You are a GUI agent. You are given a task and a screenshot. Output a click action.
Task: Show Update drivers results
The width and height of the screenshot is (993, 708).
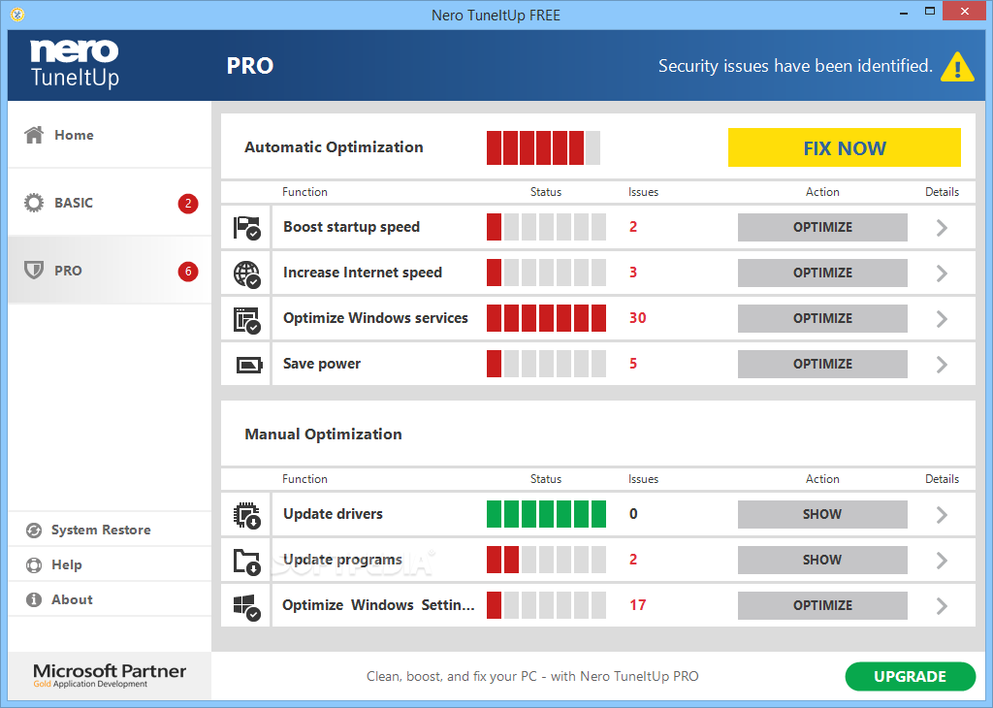(822, 514)
